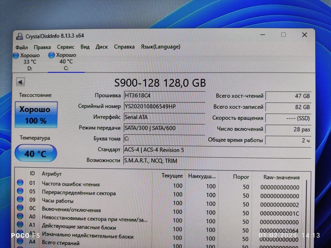Select the row Всего стираний
Image resolution: width=331 pixels, height=248 pixels.
158,244
